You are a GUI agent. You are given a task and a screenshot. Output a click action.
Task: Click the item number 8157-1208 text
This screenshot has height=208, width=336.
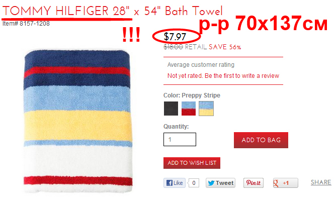coord(26,24)
